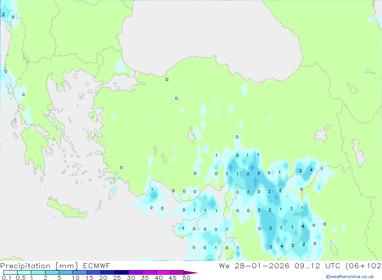Pick the 15–20 mm legend swatch
Image resolution: width=382 pixels, height=280 pixels.
[x=94, y=272]
